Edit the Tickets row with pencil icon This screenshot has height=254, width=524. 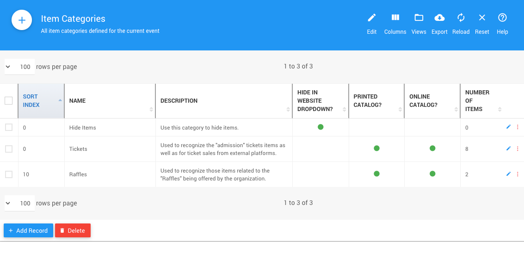coord(508,149)
